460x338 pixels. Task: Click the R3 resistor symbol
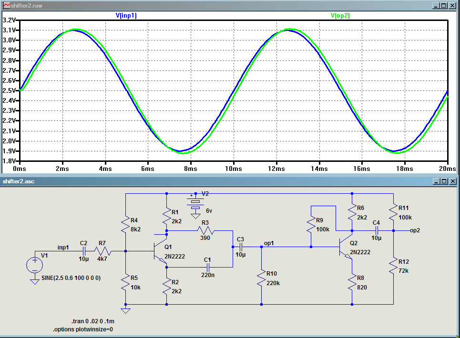[205, 230]
